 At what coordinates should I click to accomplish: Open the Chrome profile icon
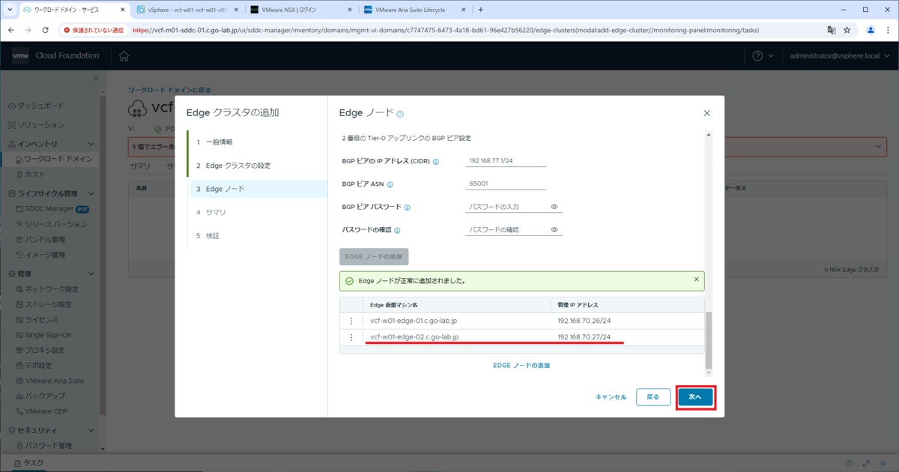(871, 30)
